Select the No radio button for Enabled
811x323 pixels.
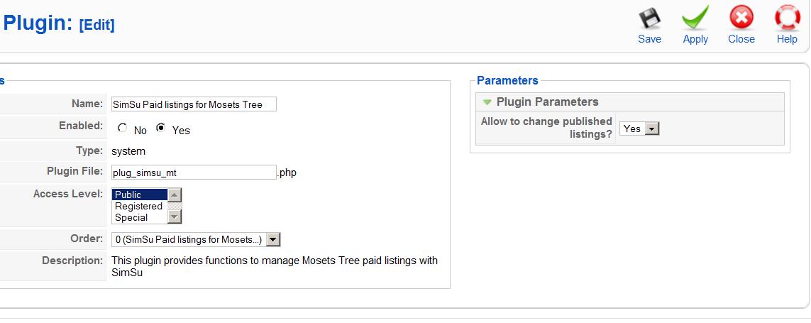pos(123,128)
